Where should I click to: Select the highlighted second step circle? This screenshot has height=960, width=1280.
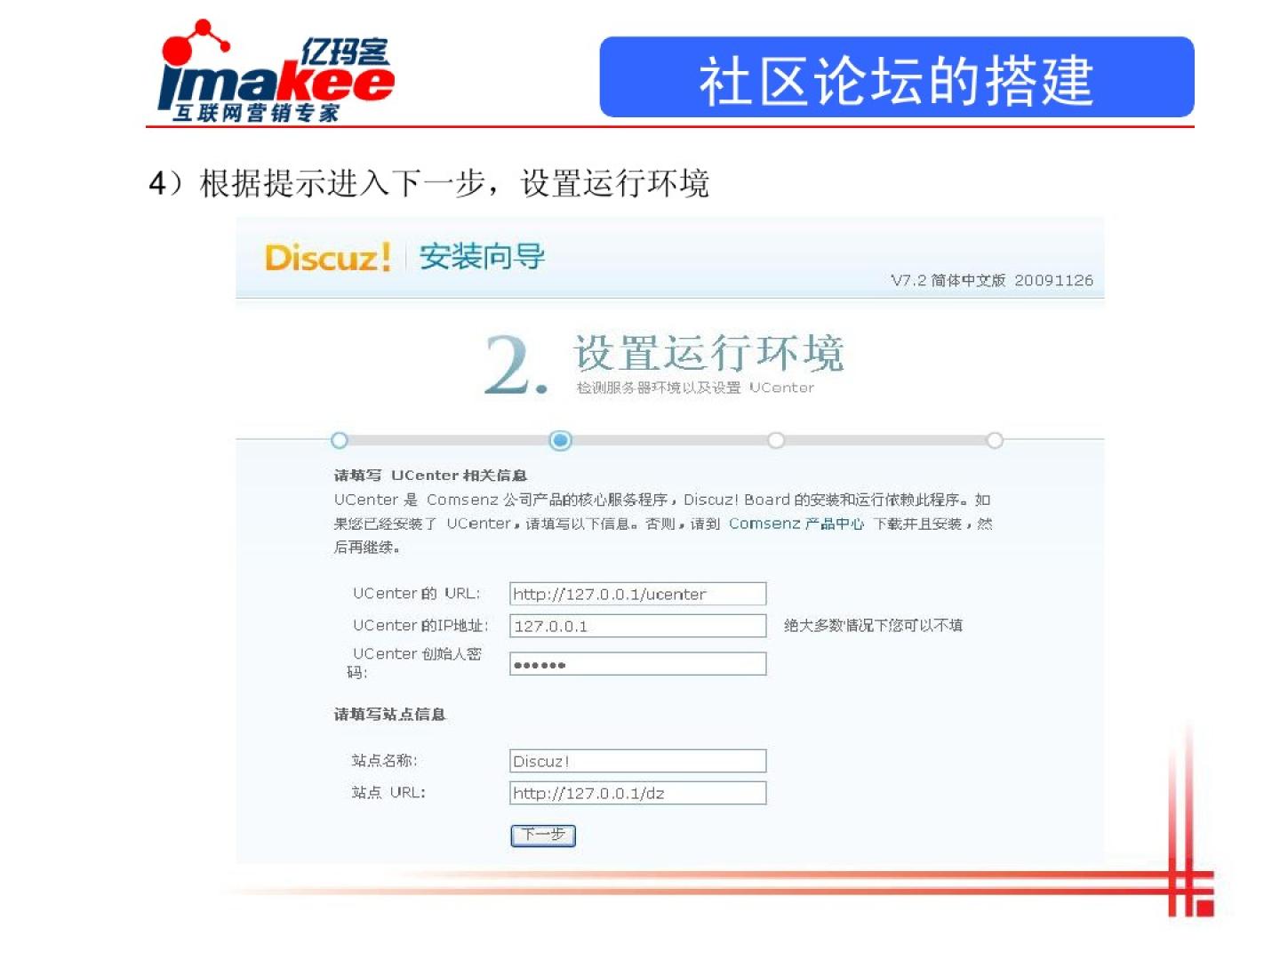560,440
